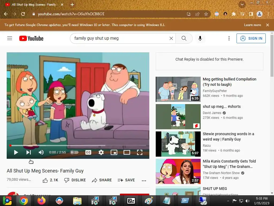Show hidden tray icons arrow

228,201
